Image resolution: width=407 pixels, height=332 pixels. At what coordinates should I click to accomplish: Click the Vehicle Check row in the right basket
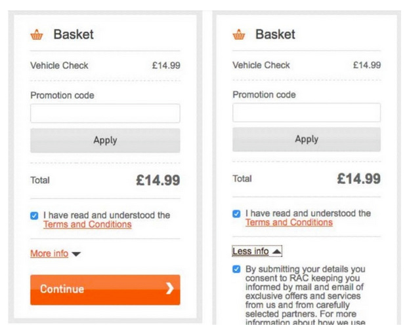coord(307,65)
